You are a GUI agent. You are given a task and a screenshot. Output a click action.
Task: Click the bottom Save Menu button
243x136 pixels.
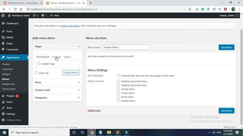(226, 111)
